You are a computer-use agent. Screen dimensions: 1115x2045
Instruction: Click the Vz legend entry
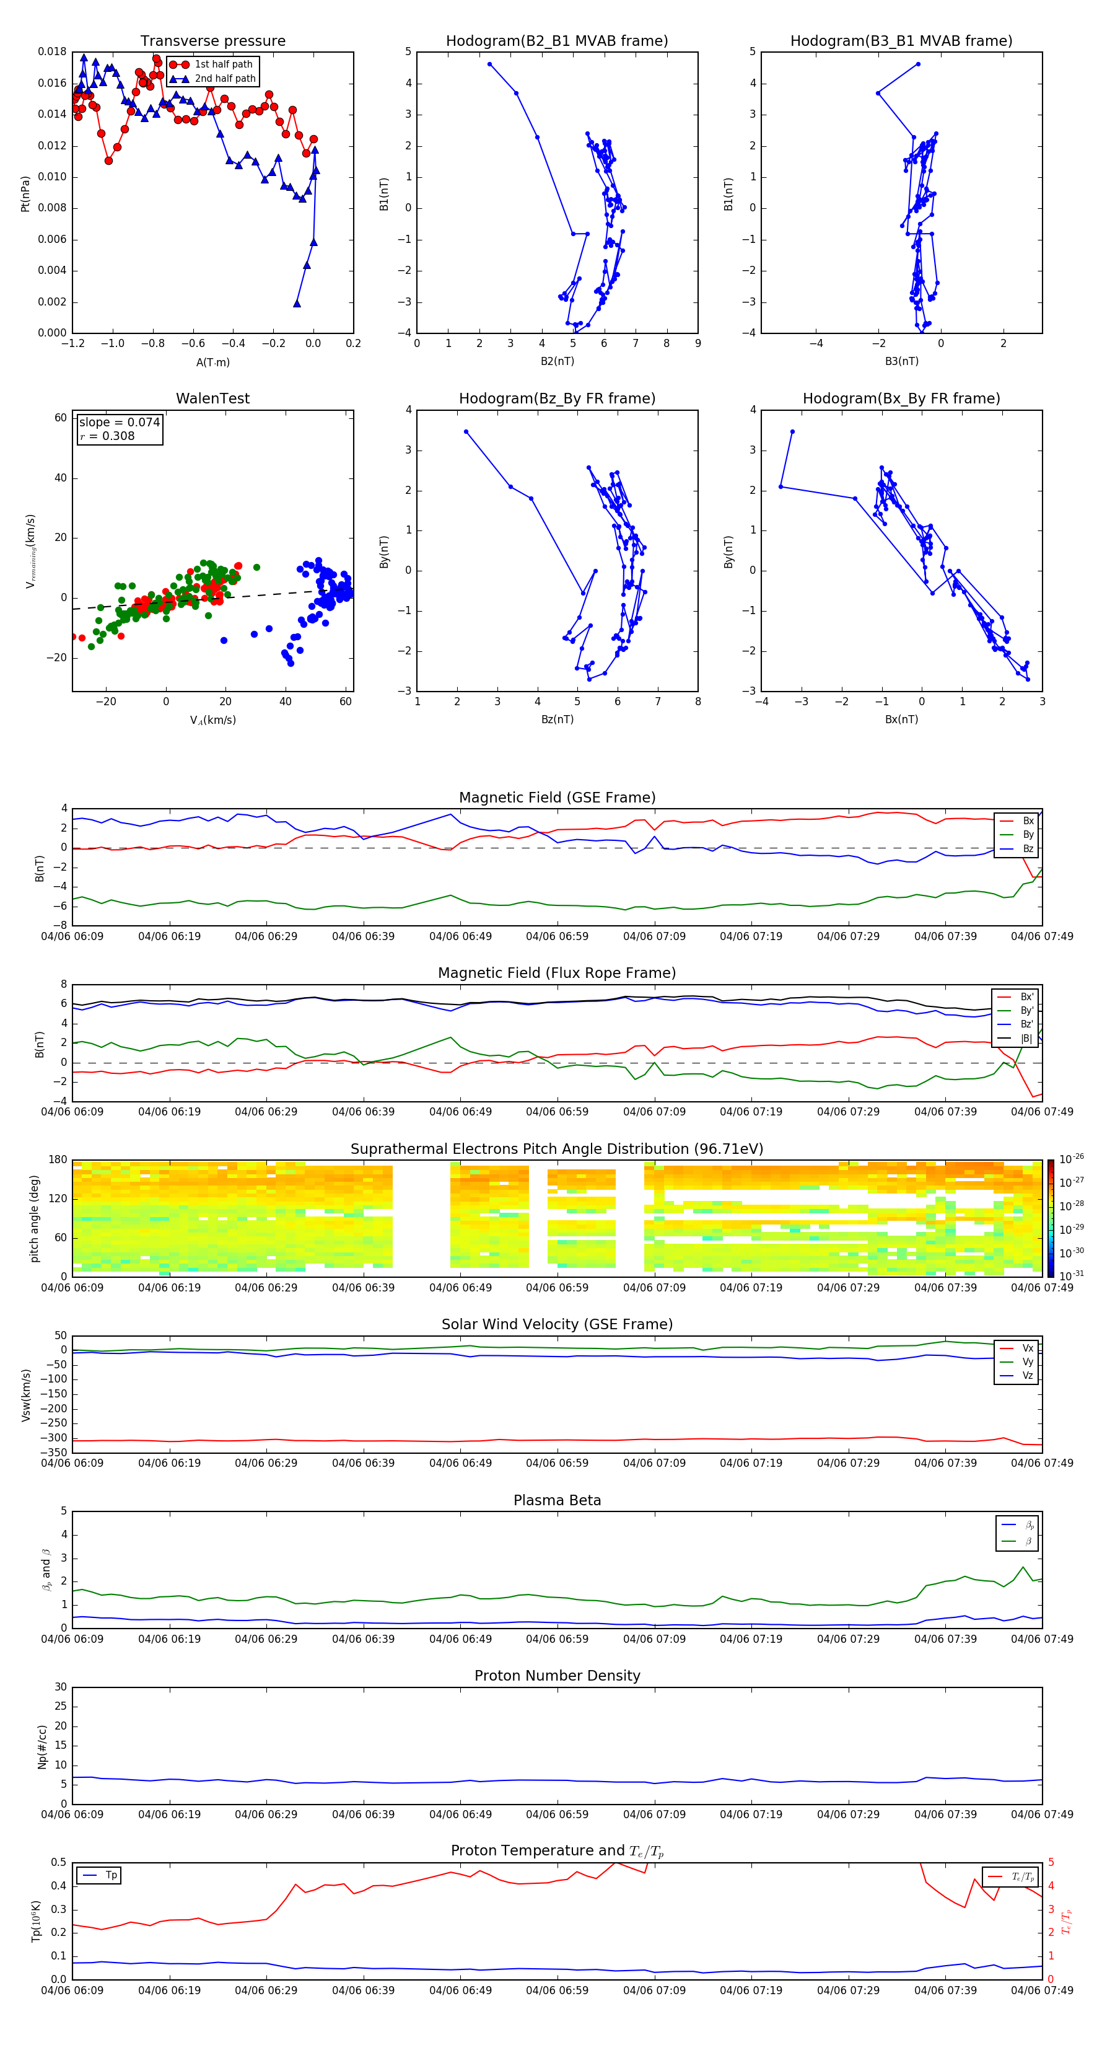coord(1017,1376)
